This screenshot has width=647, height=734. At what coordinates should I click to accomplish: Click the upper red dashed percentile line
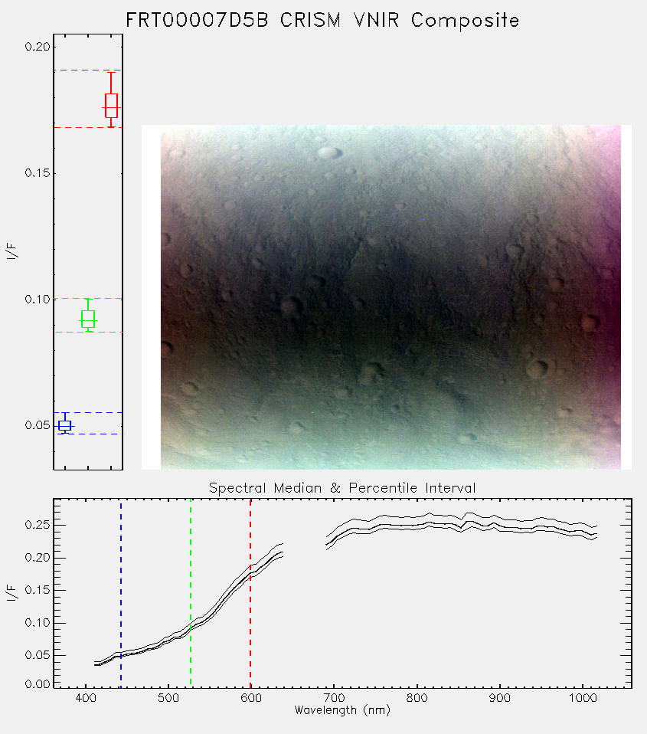(x=88, y=70)
